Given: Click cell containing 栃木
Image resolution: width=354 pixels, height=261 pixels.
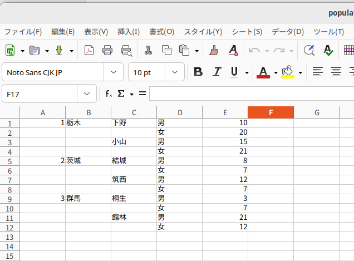Looking at the screenshot, I should click(x=88, y=123).
